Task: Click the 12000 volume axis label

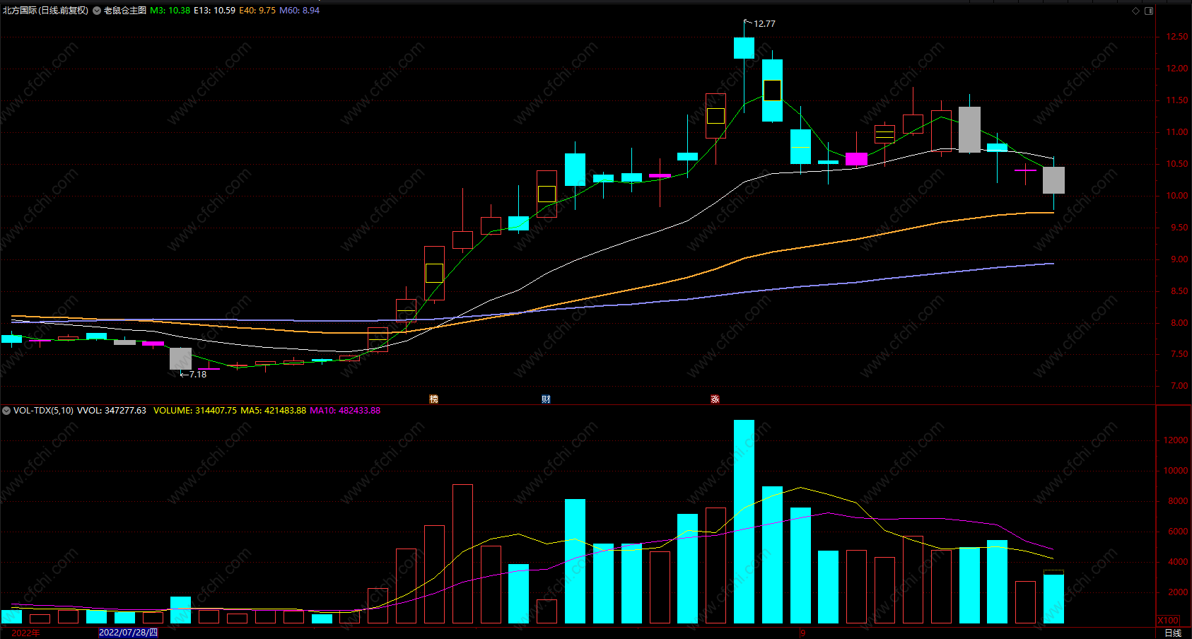Action: [1176, 440]
